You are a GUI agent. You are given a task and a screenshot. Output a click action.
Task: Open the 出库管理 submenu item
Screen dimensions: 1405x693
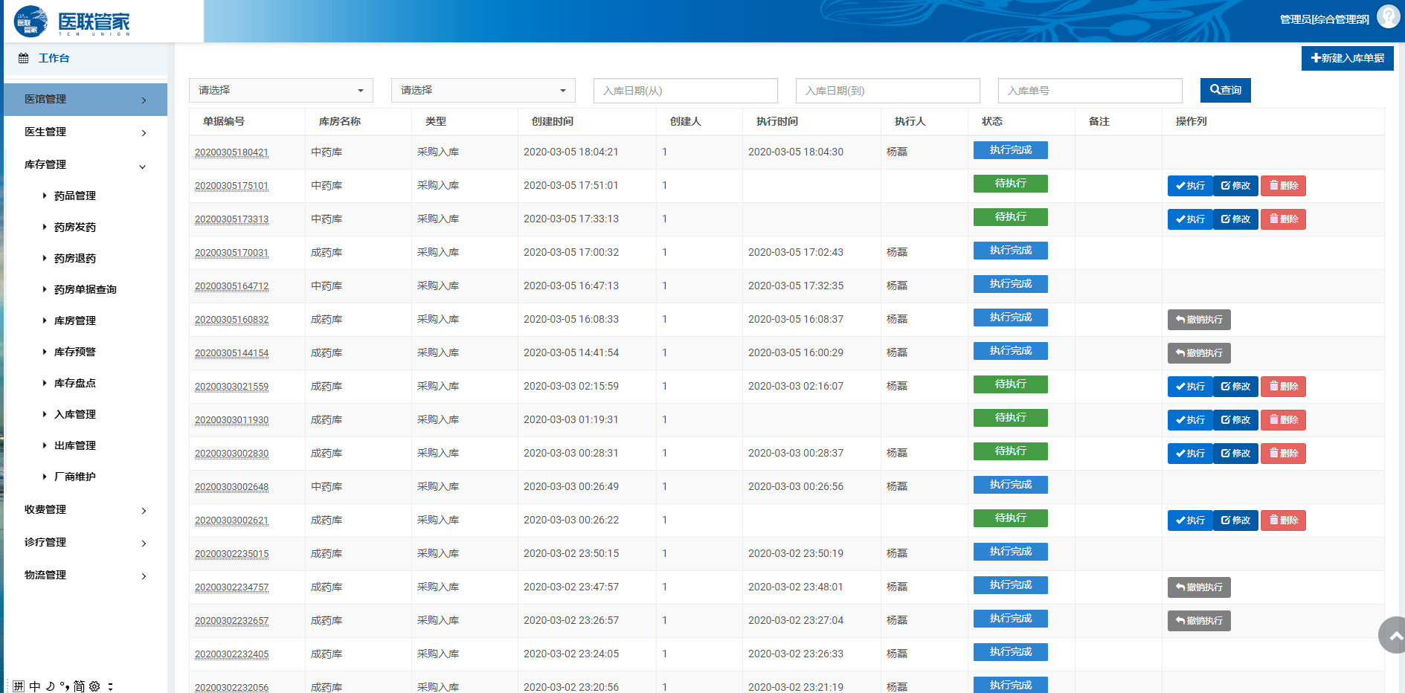click(74, 445)
